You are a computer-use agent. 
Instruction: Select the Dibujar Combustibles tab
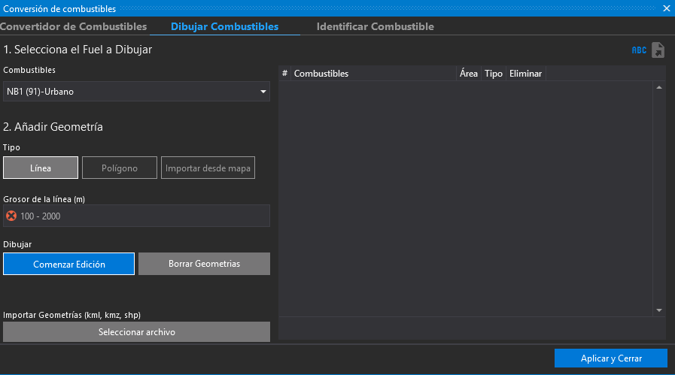point(224,26)
